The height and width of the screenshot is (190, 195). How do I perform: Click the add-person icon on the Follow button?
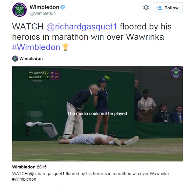click(160, 8)
